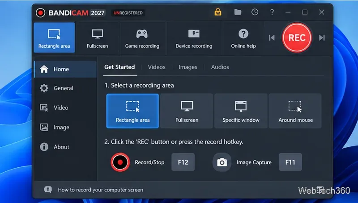The image size is (358, 203).
Task: Open About section in the sidebar
Action: click(x=65, y=147)
